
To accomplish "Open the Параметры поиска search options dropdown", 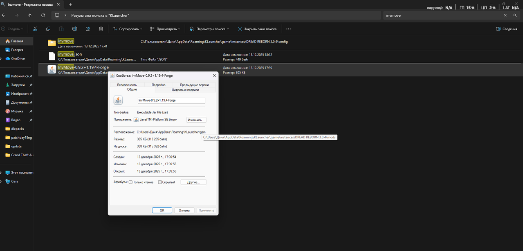I will [209, 29].
